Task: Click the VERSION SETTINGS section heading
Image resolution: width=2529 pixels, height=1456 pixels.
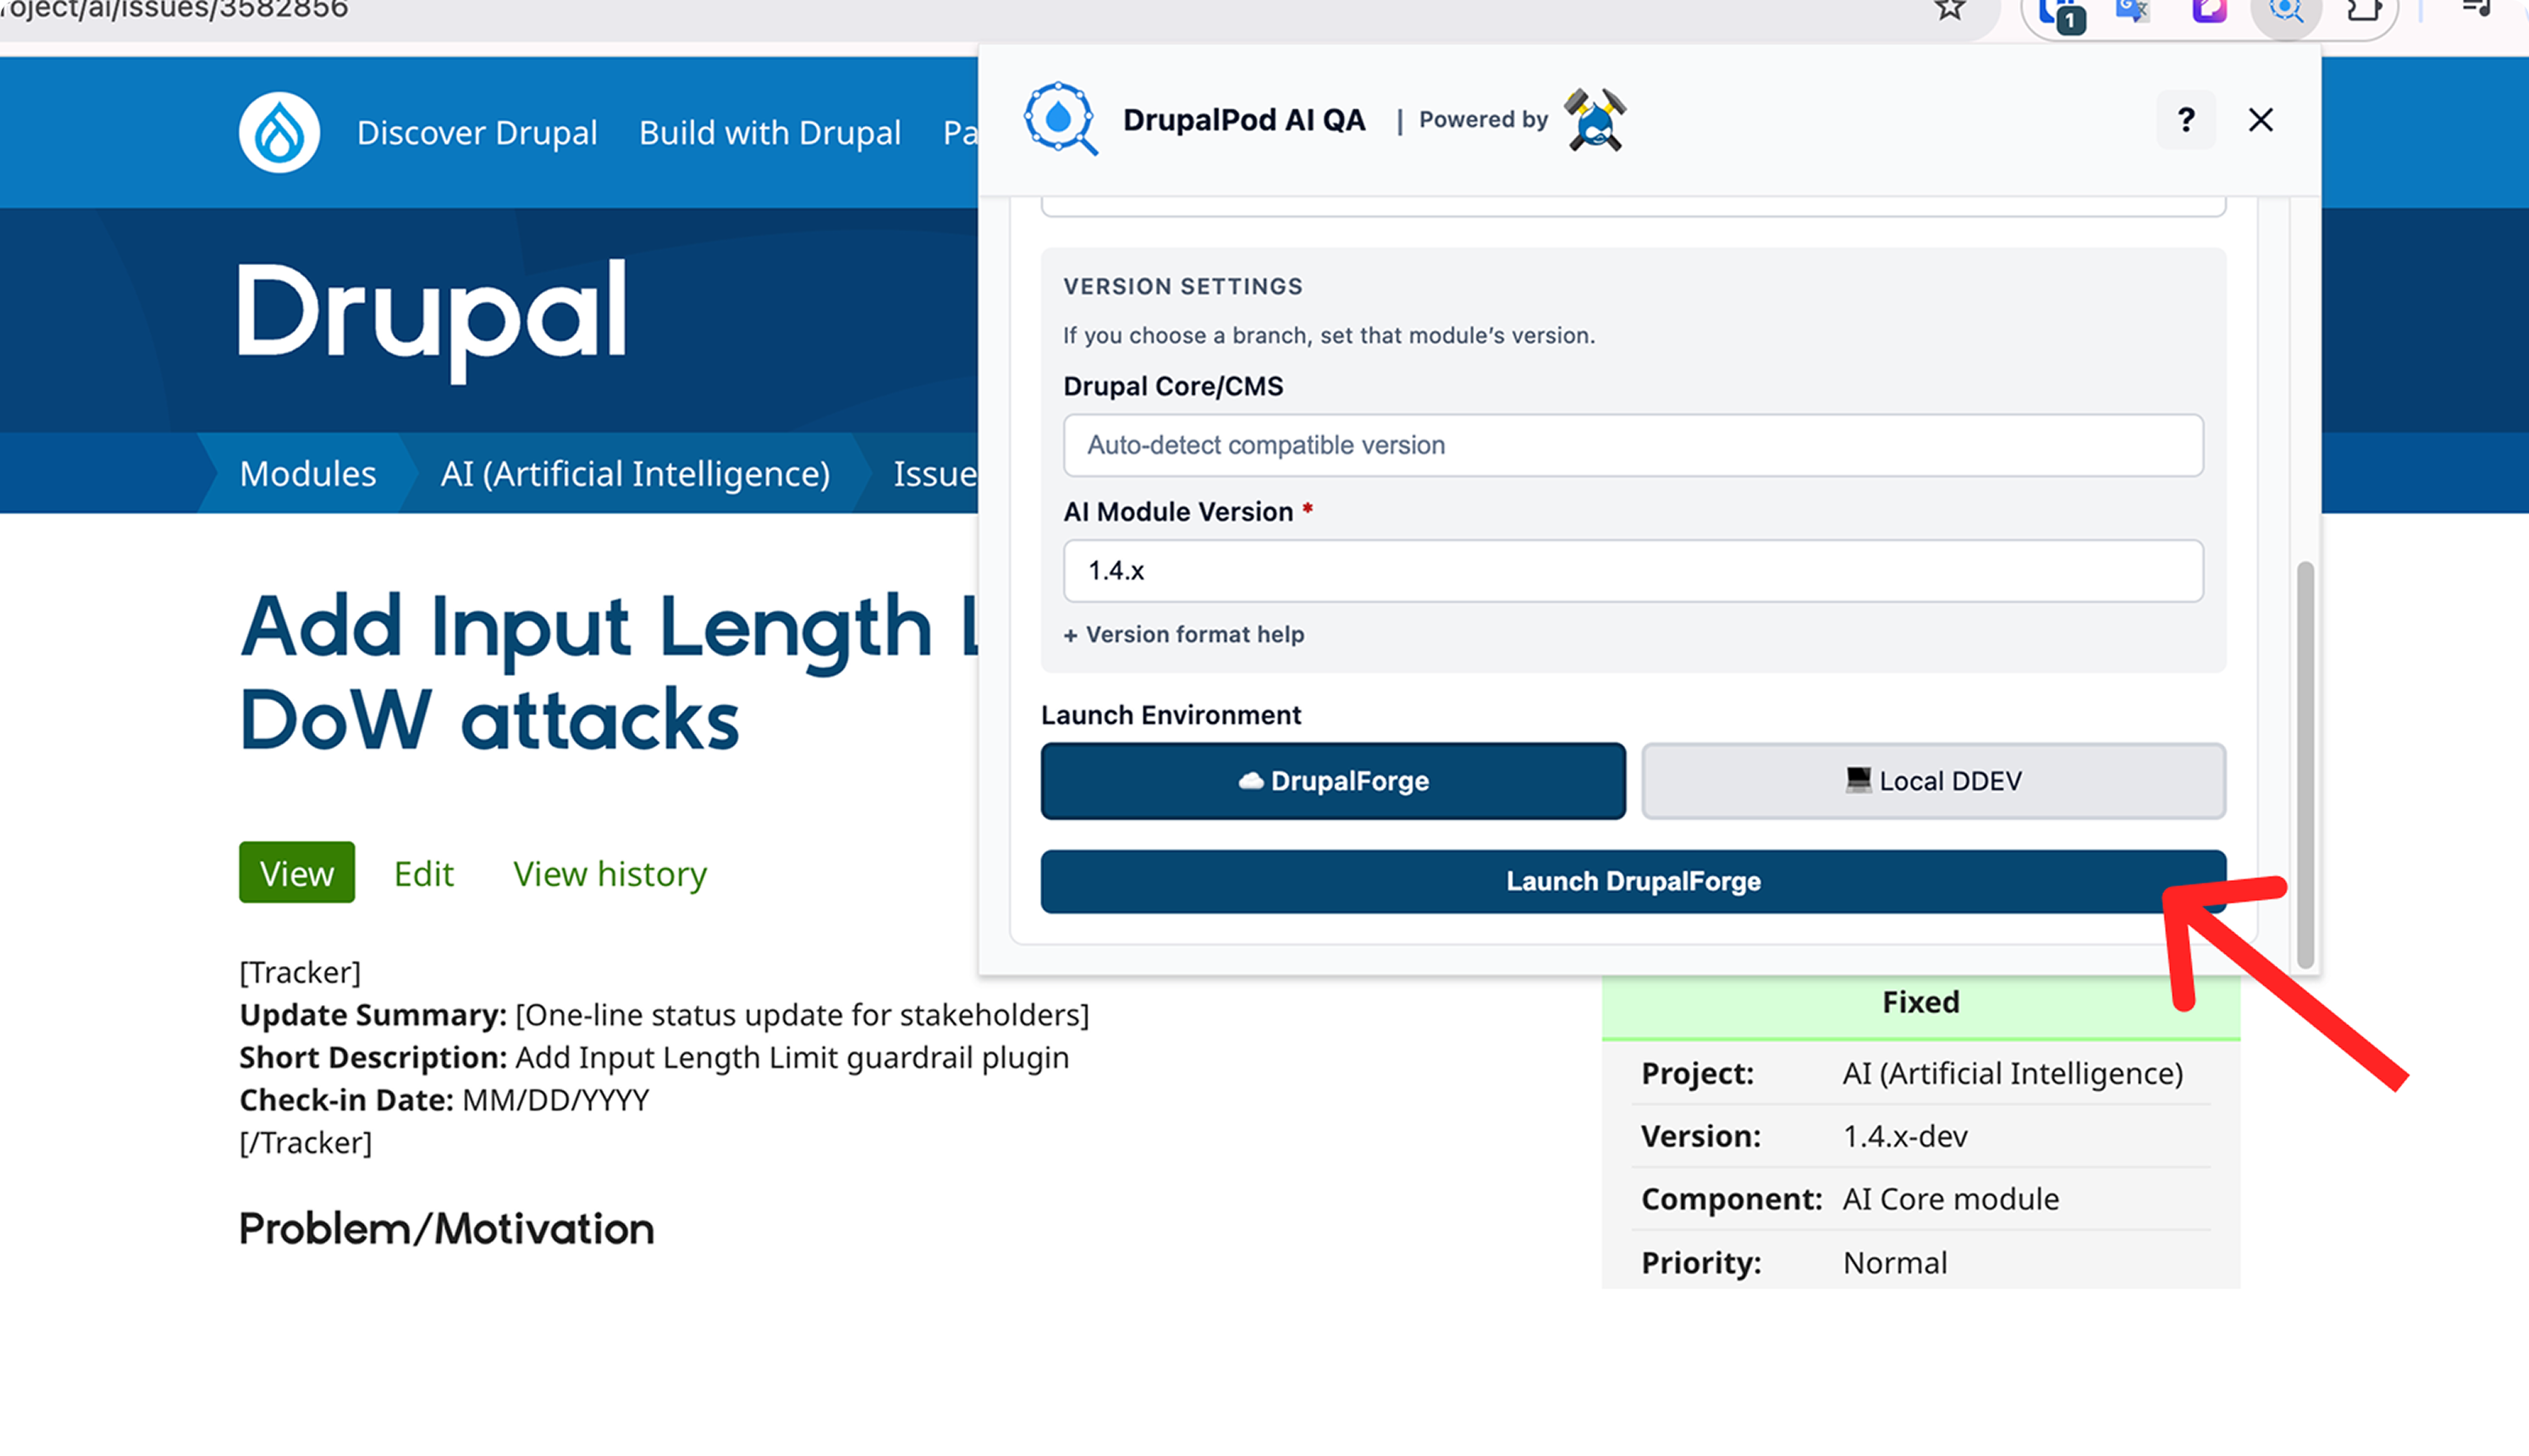Action: pos(1183,287)
